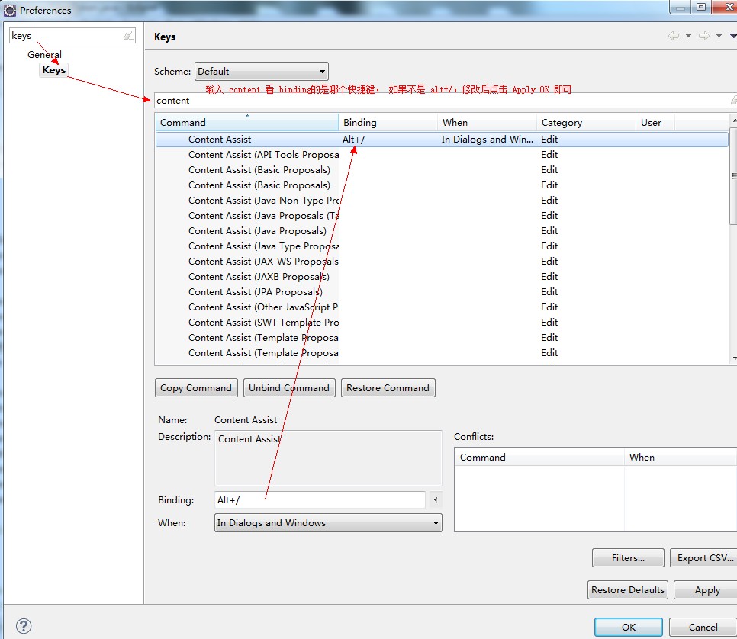
Task: Open the When context dropdown
Action: pyautogui.click(x=328, y=523)
